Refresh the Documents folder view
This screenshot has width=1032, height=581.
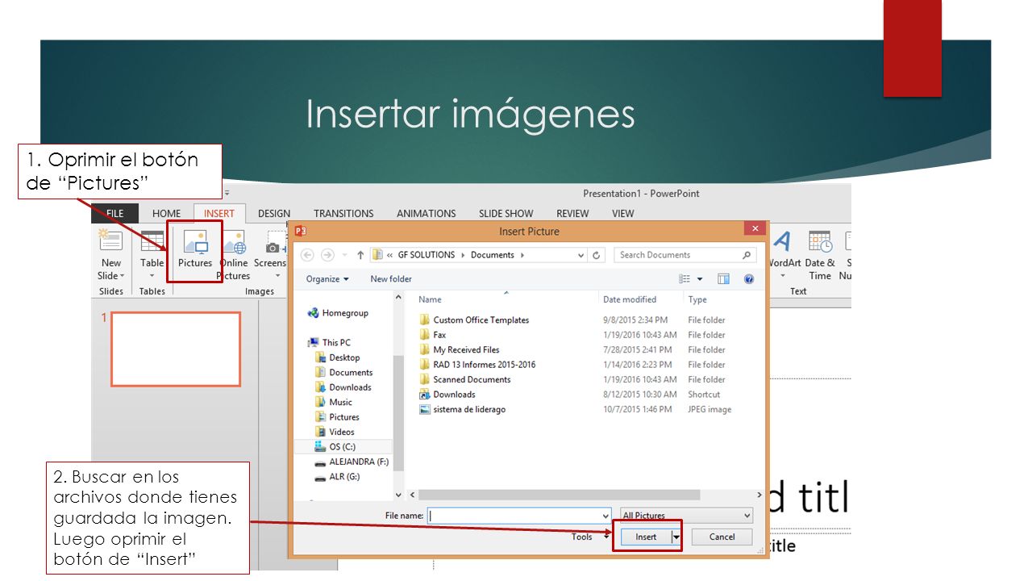pyautogui.click(x=597, y=255)
